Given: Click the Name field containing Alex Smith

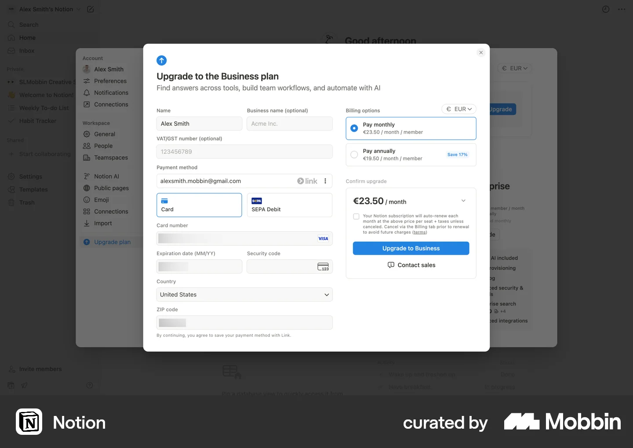Looking at the screenshot, I should point(199,124).
